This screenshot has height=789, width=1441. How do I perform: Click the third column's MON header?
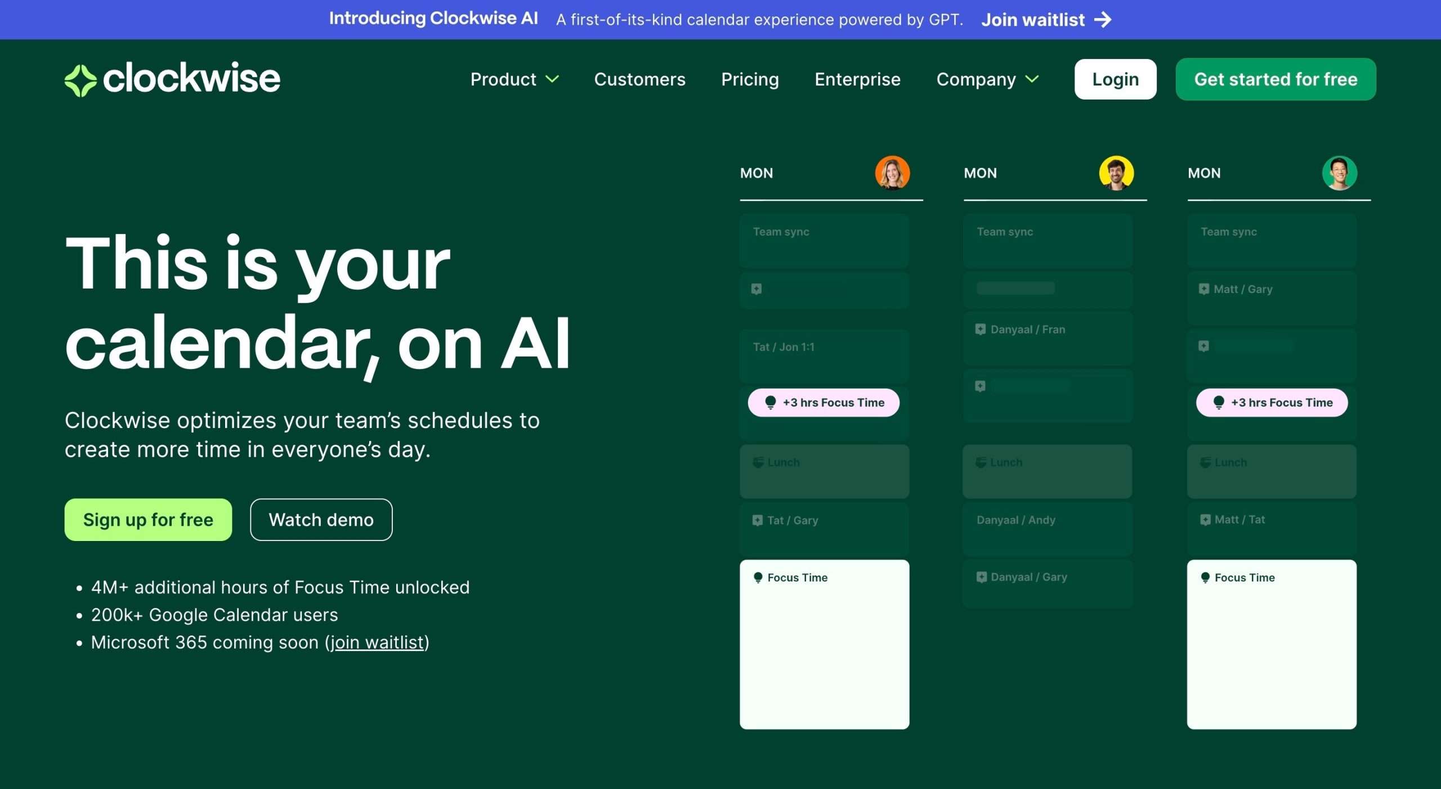click(1204, 173)
